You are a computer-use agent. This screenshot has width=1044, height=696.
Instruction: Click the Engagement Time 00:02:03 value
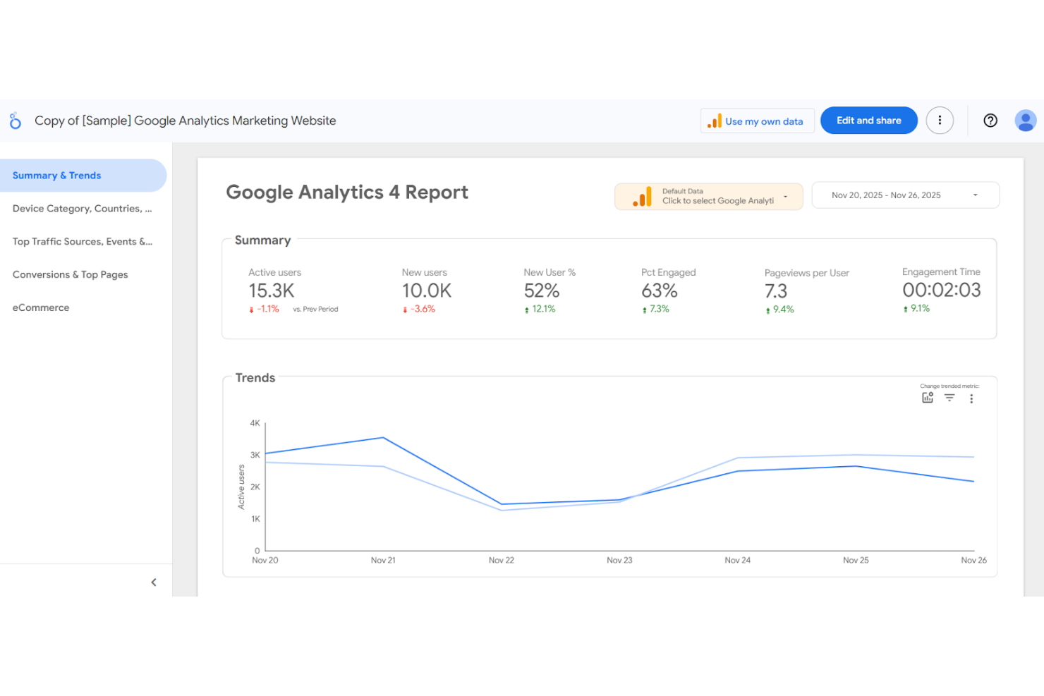[x=941, y=290]
